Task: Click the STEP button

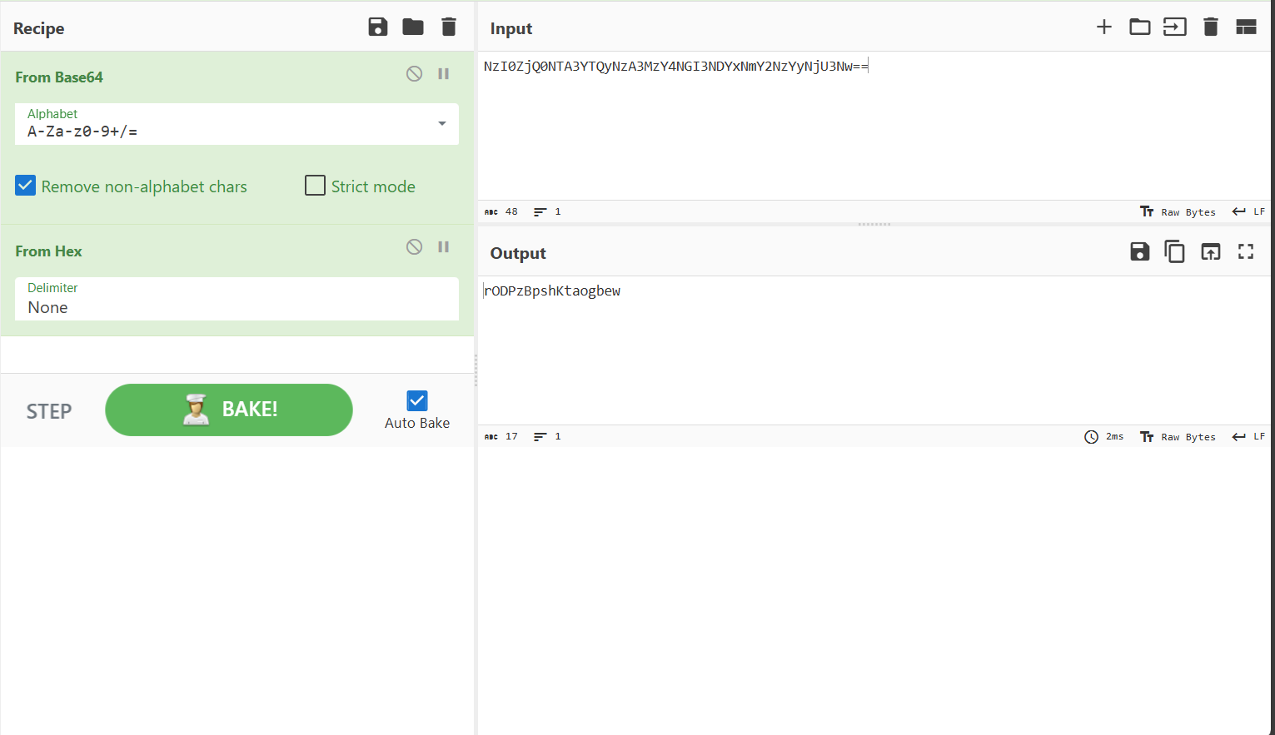Action: pyautogui.click(x=49, y=411)
